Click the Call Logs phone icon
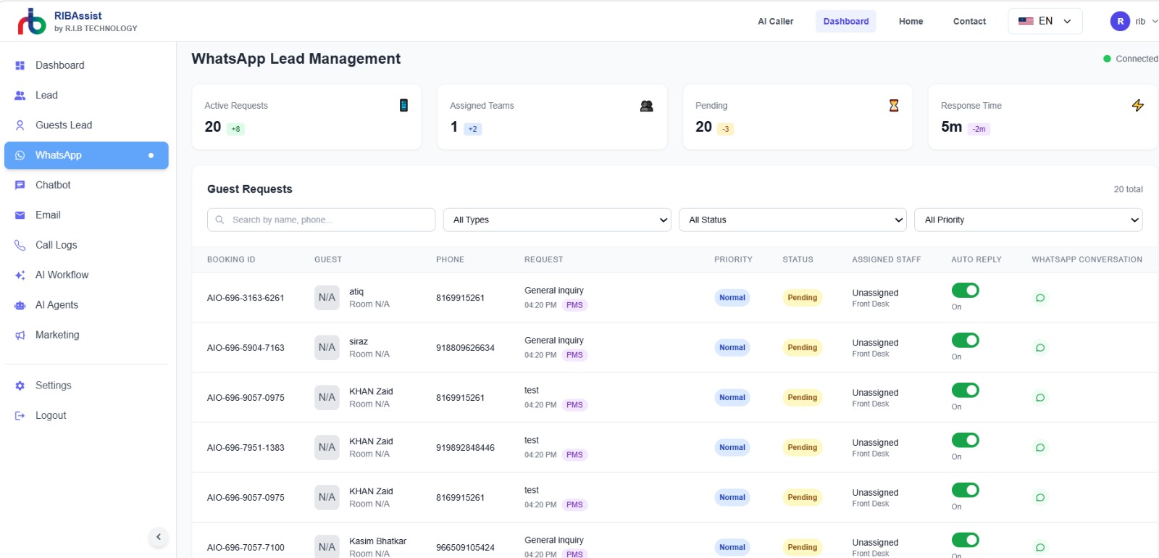 coord(20,245)
